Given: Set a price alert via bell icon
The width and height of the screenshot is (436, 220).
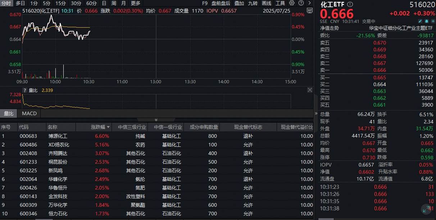Looking at the screenshot, I should [426, 21].
